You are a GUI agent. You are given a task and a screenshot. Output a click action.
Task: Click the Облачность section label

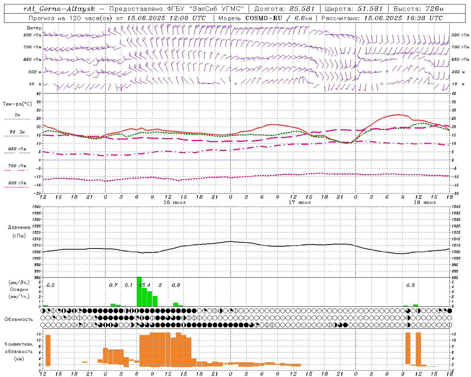pyautogui.click(x=19, y=320)
